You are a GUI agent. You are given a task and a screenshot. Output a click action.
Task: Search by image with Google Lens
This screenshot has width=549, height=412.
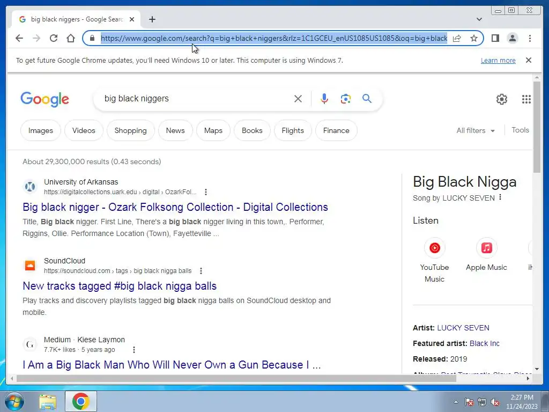tap(346, 99)
